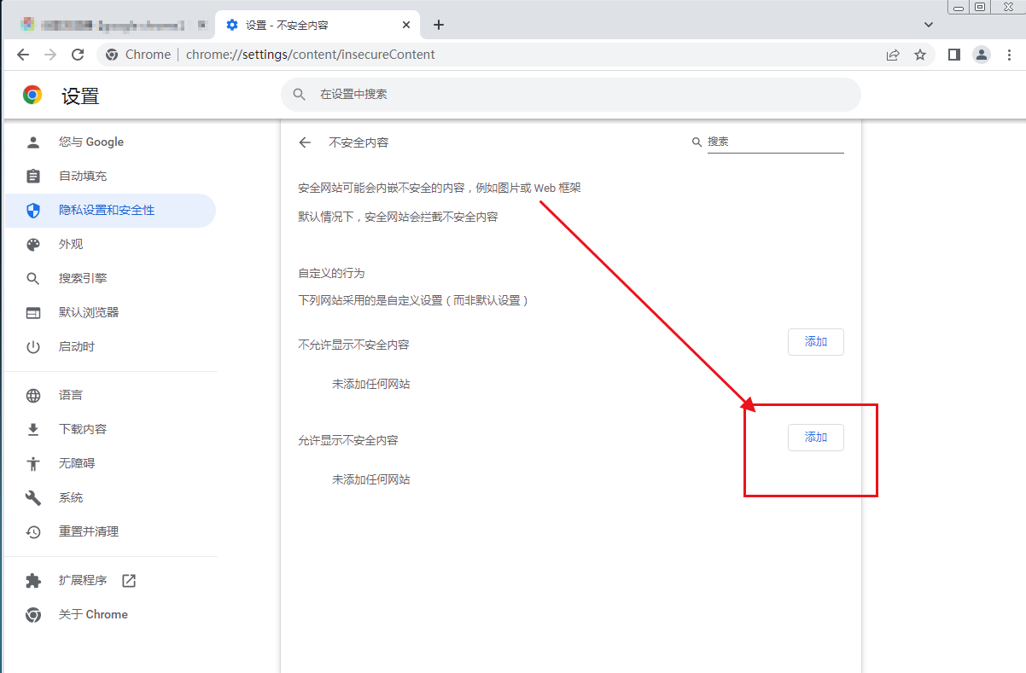This screenshot has height=673, width=1026.
Task: Click the shield icon beside 隐私设置和安全性
Action: tap(33, 210)
